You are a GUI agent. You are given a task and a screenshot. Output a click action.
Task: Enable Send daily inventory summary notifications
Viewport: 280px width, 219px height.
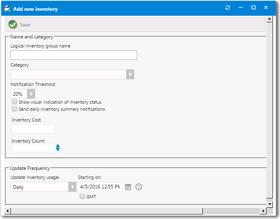click(14, 109)
